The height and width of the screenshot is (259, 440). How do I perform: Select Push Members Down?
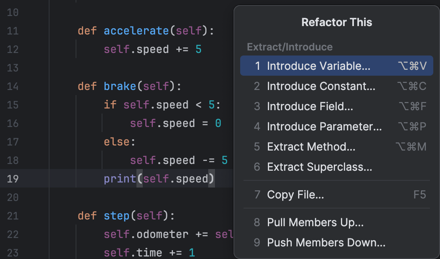point(326,243)
